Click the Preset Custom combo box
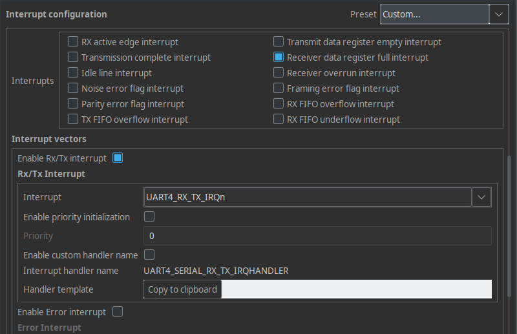Screen dimensions: 517x334 [x=434, y=14]
